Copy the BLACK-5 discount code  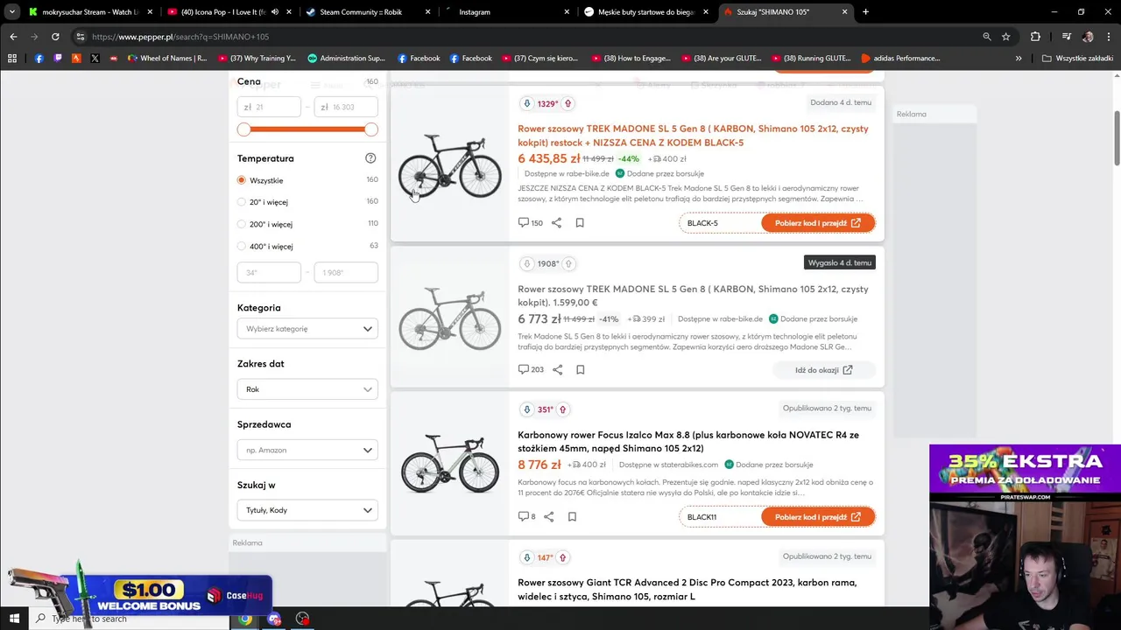(x=718, y=223)
